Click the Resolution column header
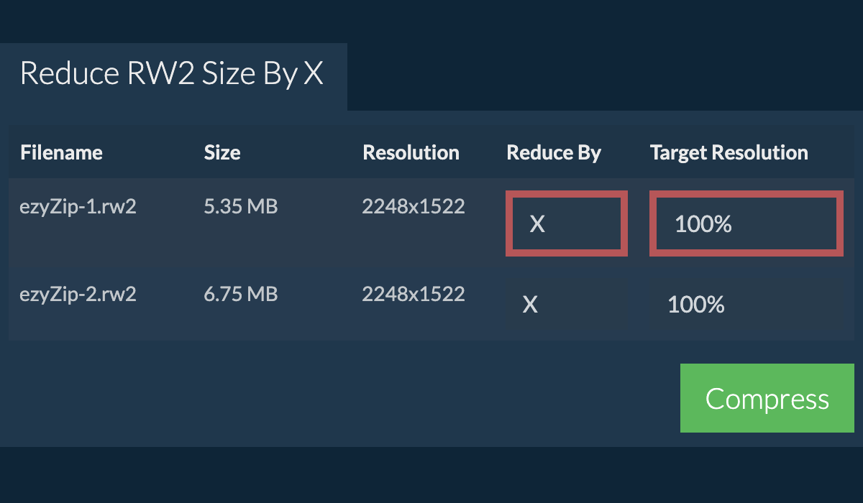863x503 pixels. pyautogui.click(x=411, y=152)
